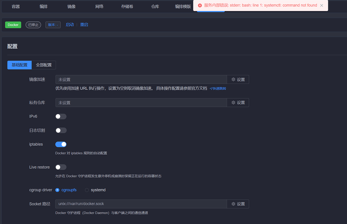Click the 'Docker 守护进程 (Docker Daemon)' description
This screenshot has height=224, width=347.
point(102,213)
